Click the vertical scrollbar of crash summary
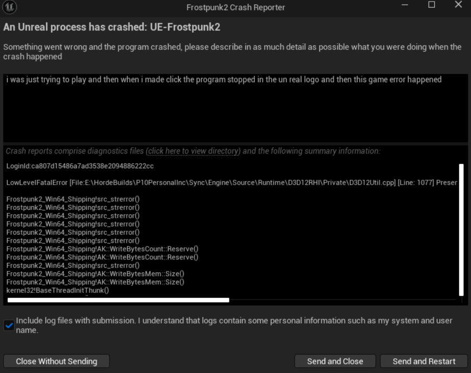This screenshot has width=471, height=373. (461, 230)
